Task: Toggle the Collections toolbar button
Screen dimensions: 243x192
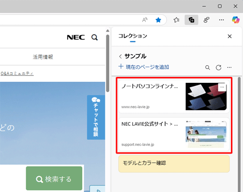Action: pos(191,20)
